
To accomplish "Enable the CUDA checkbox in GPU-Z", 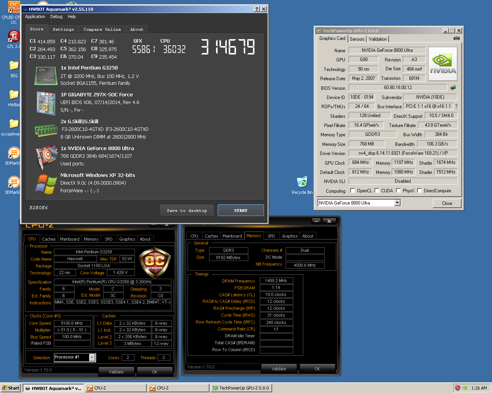I will pyautogui.click(x=377, y=191).
